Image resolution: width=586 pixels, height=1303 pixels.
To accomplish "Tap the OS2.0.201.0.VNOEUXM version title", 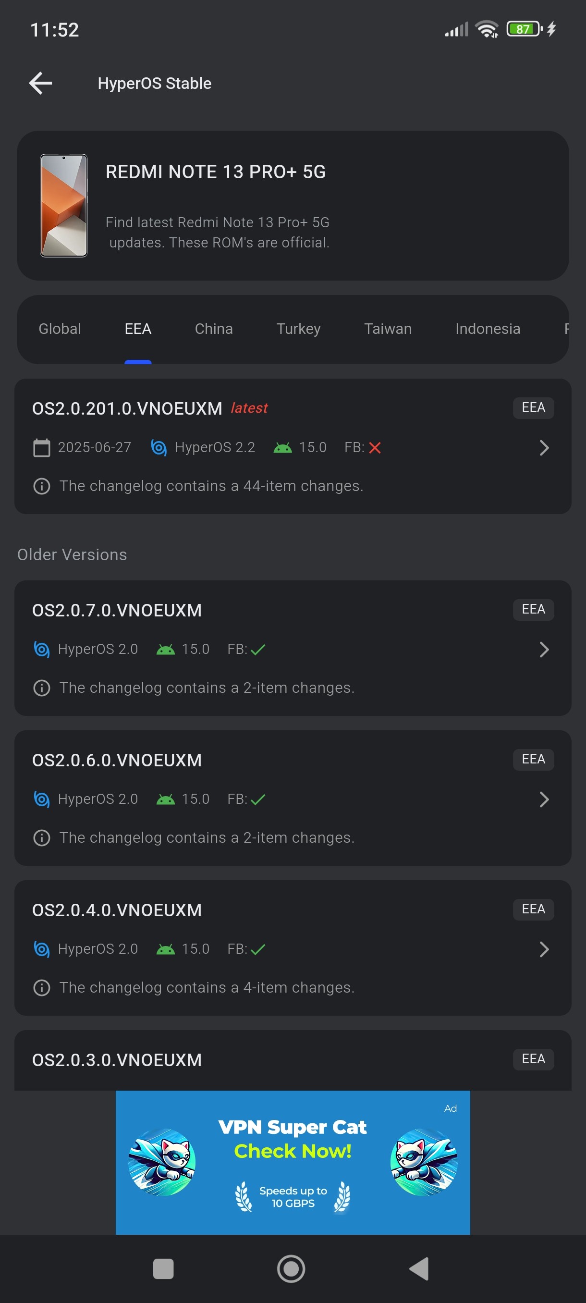I will tap(127, 408).
